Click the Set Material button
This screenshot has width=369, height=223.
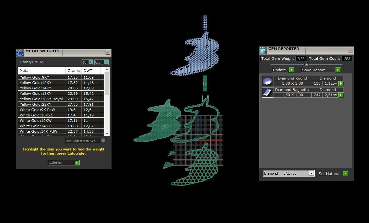[329, 173]
